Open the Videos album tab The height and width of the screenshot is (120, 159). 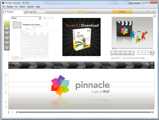tap(7, 23)
